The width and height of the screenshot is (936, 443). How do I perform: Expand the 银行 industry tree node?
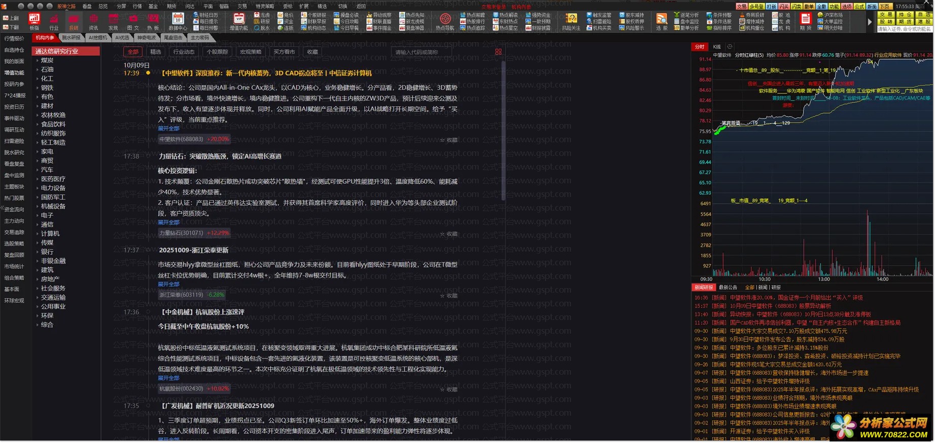coord(38,252)
